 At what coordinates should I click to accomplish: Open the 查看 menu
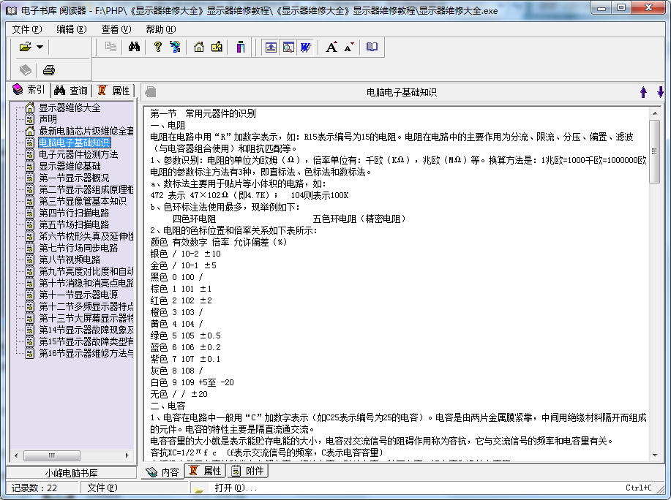click(x=116, y=29)
